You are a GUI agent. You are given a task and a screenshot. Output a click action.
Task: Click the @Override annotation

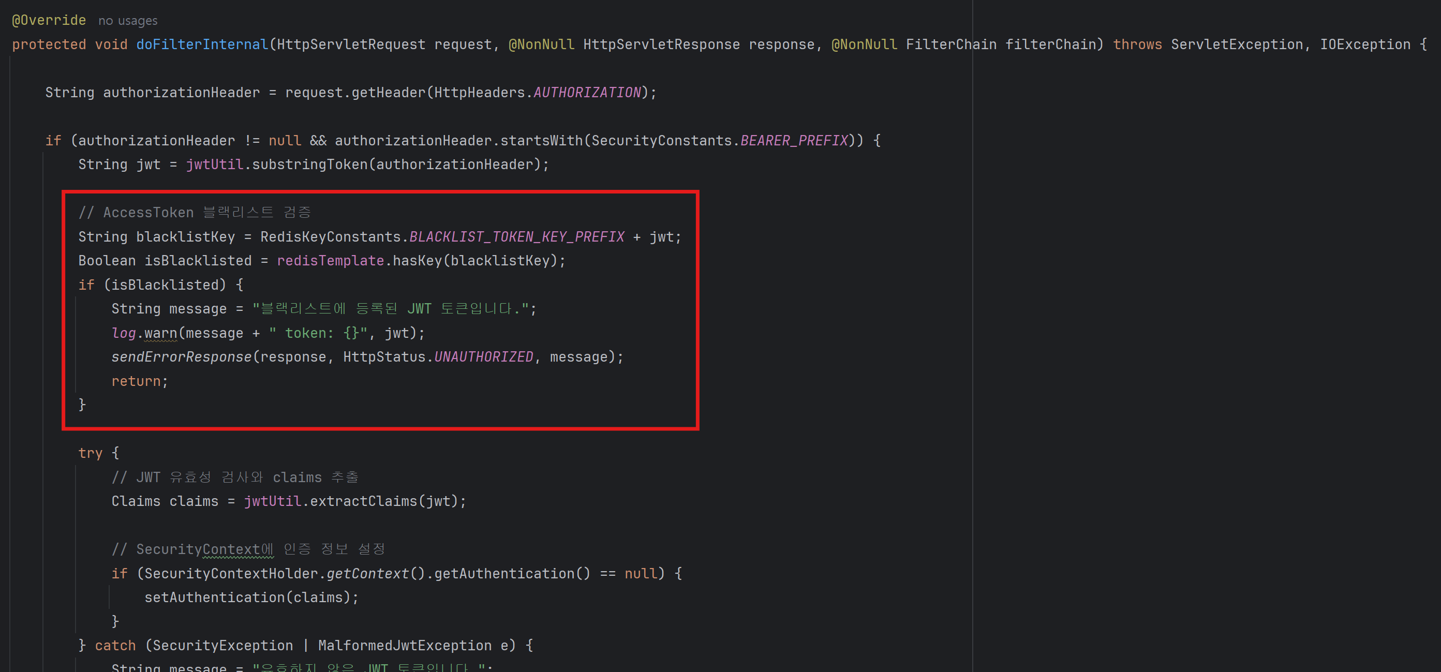click(49, 20)
